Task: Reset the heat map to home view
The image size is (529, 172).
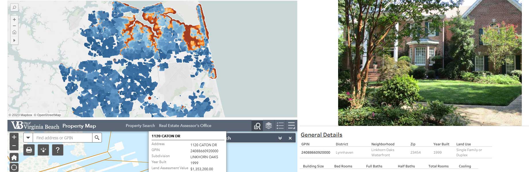Action: 14,32
